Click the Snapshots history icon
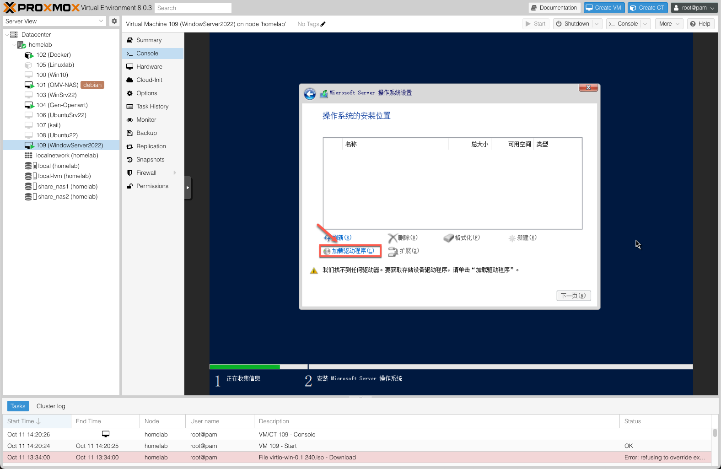Screen dimensions: 721x469 click(x=129, y=160)
